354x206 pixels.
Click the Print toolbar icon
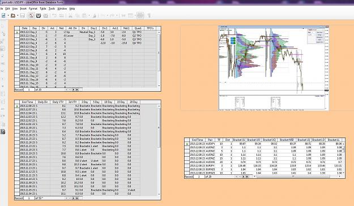pyautogui.click(x=39, y=16)
